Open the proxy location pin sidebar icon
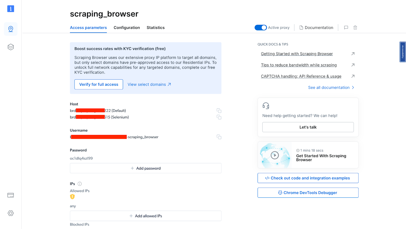The height and width of the screenshot is (229, 406). point(11,29)
